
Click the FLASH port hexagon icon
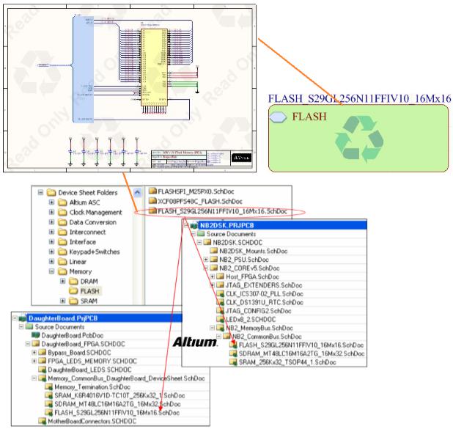(x=279, y=117)
